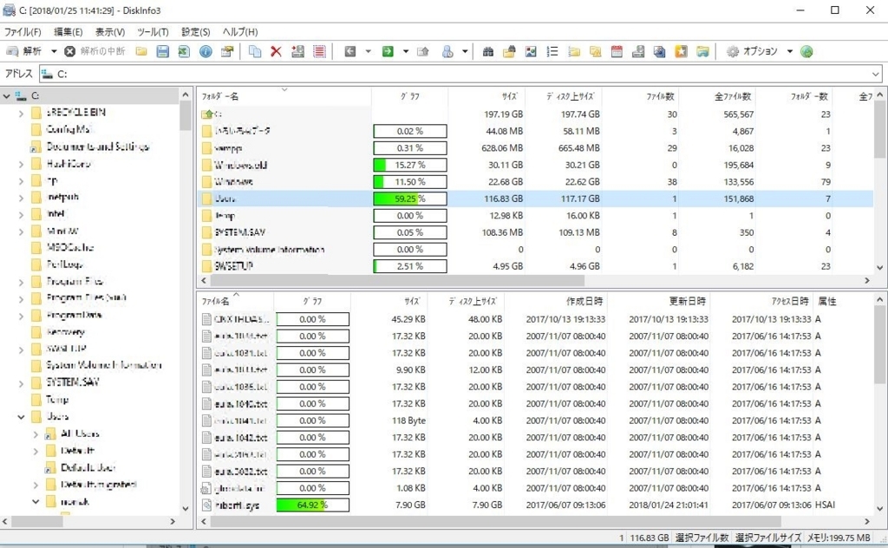This screenshot has height=548, width=888.
Task: Collapse the C: drive tree node
Action: (7, 96)
